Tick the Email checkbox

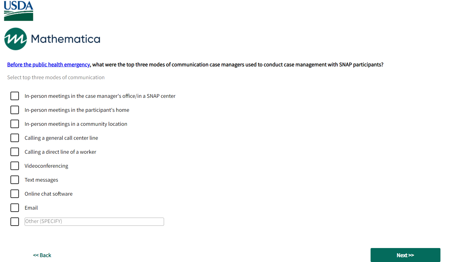point(15,208)
